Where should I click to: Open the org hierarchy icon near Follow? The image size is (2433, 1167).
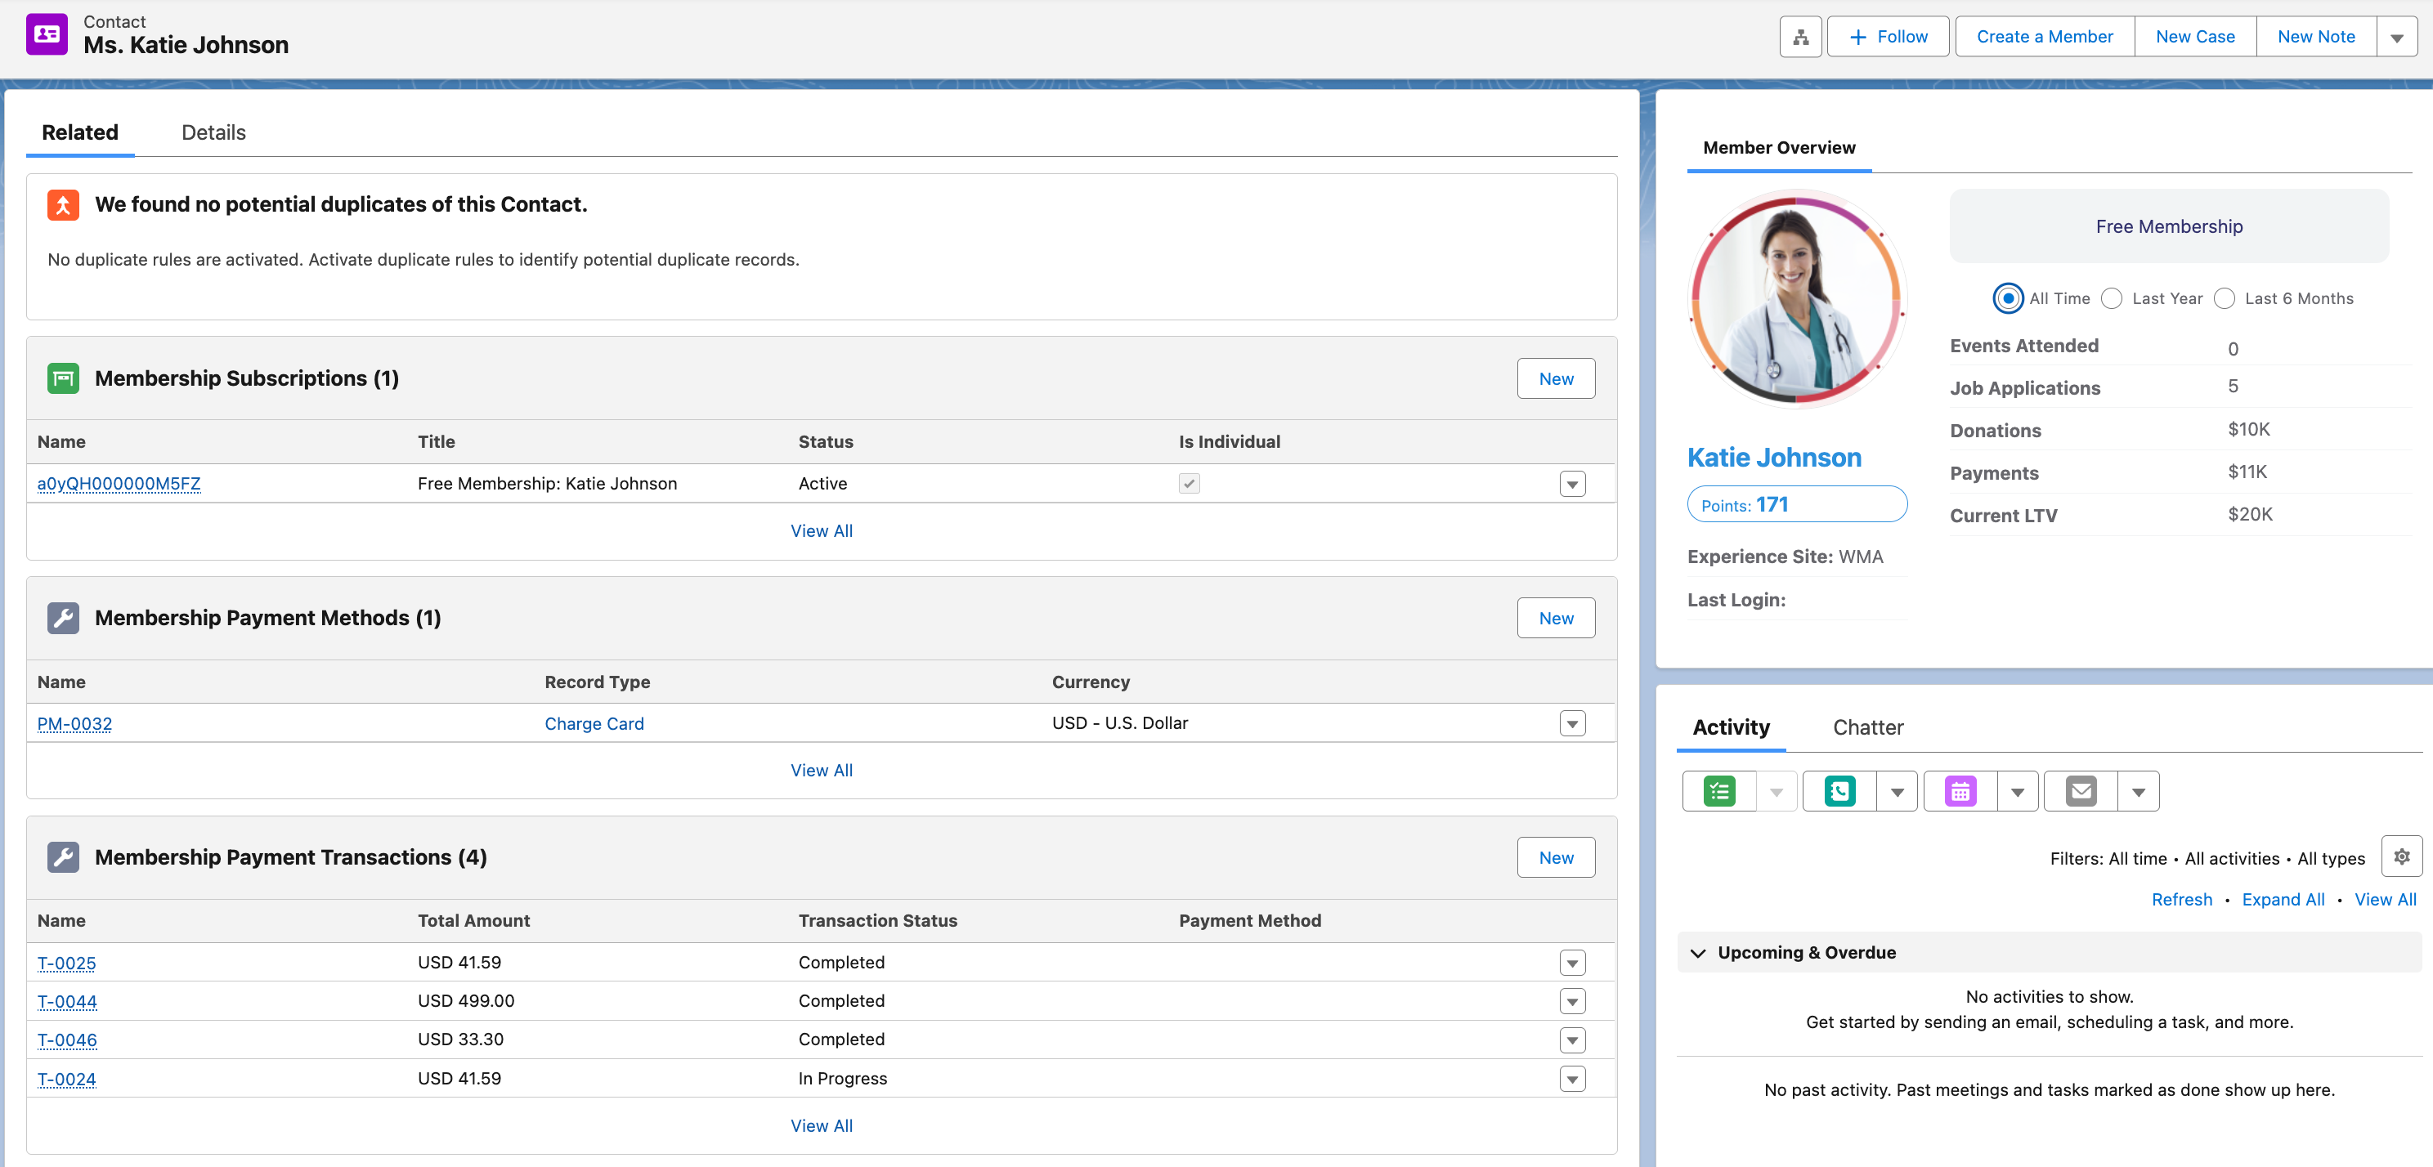[x=1800, y=36]
